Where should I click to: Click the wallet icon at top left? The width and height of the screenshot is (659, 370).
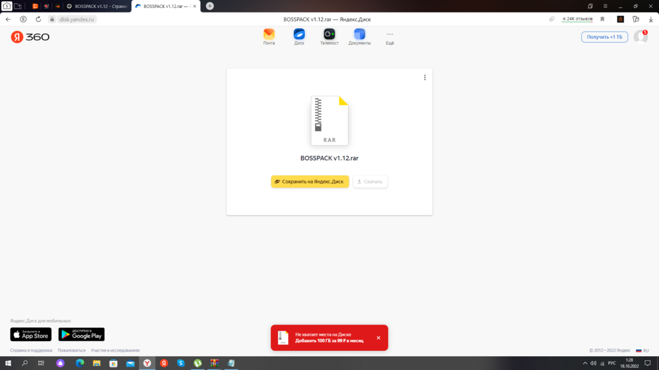[x=7, y=6]
